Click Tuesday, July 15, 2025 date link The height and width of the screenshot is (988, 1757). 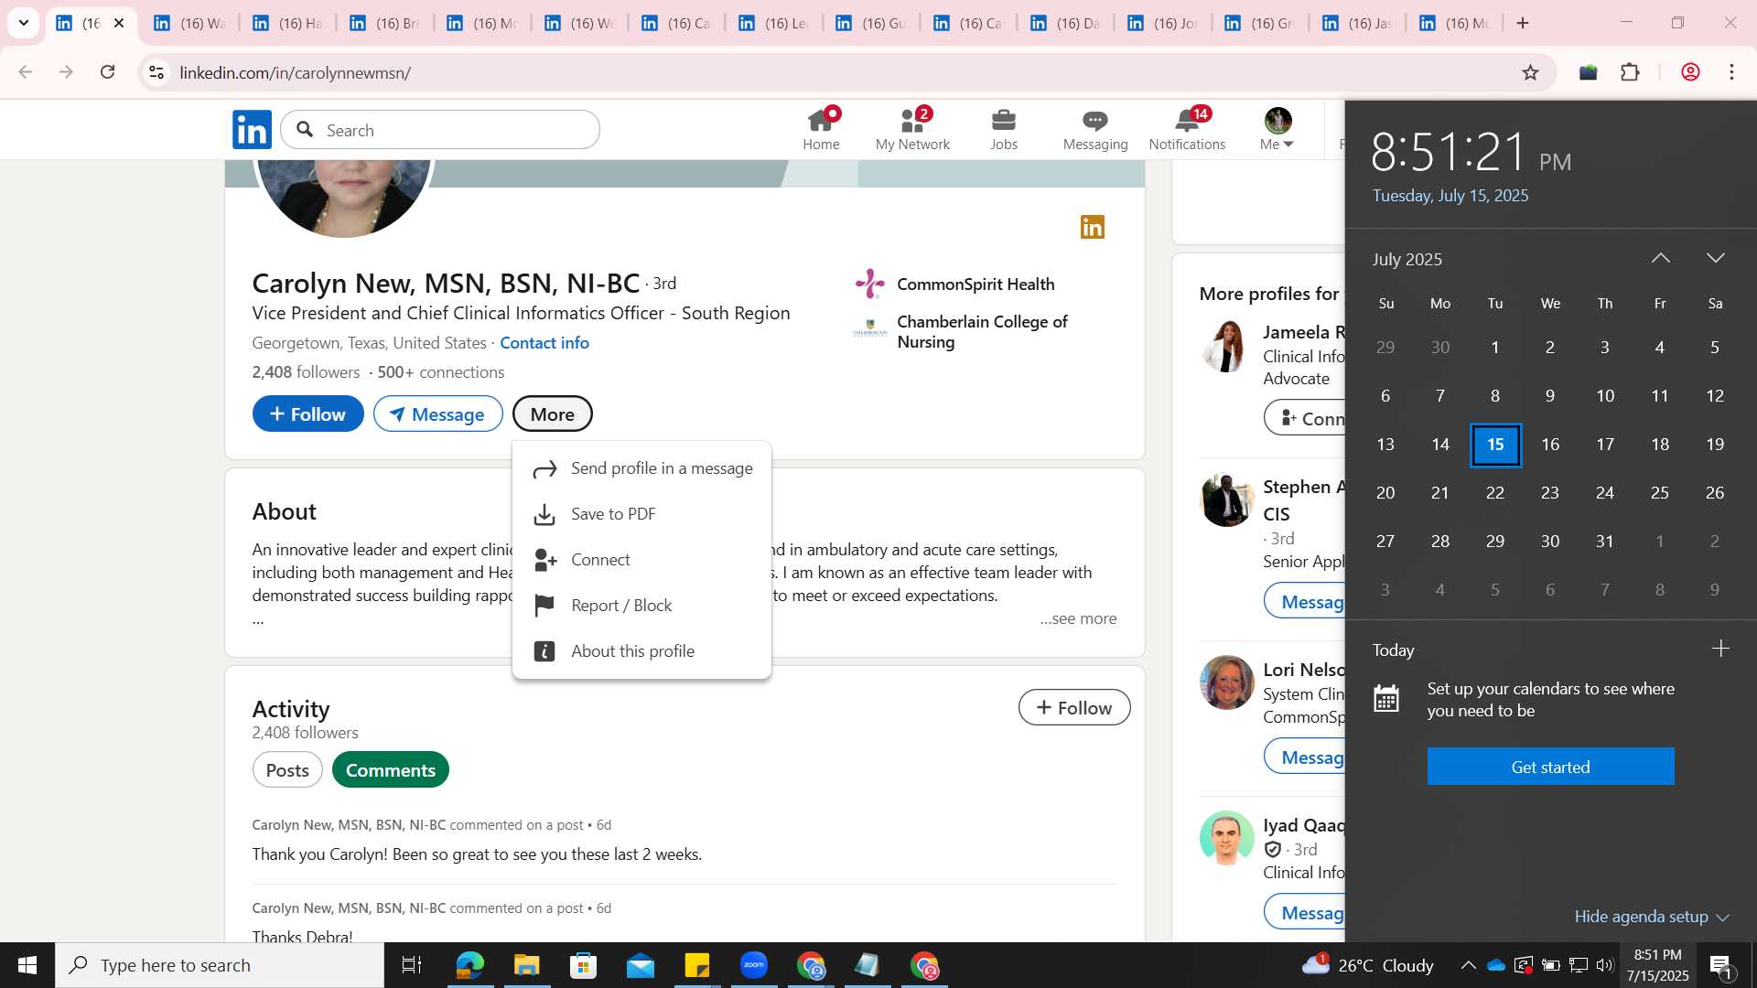tap(1450, 196)
